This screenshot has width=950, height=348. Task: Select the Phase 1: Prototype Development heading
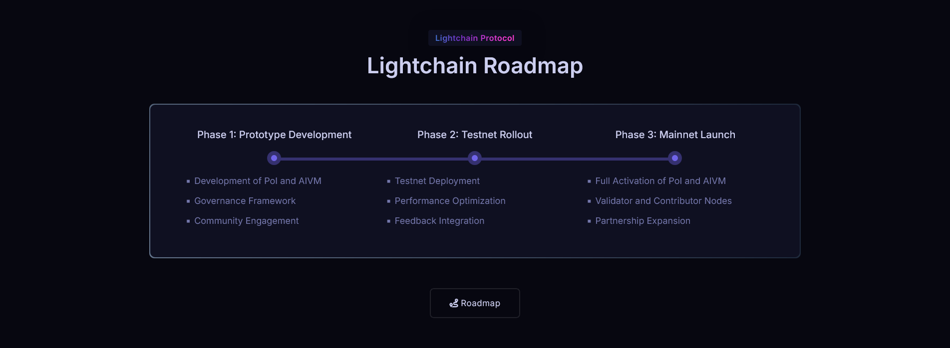tap(274, 135)
